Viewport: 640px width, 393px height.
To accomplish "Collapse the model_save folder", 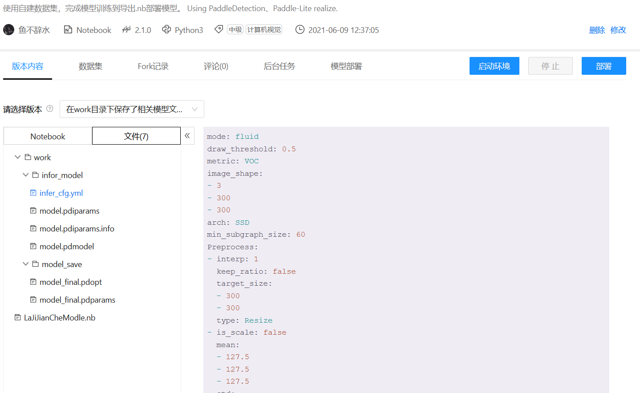I will [25, 263].
